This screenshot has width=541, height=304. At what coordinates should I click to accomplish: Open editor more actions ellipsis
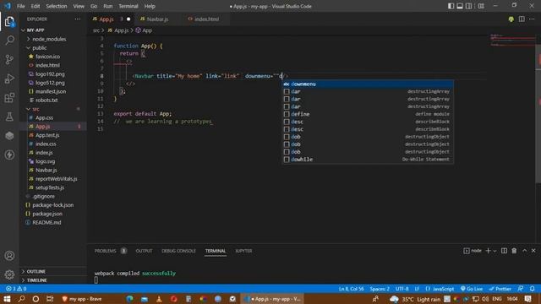pyautogui.click(x=532, y=19)
